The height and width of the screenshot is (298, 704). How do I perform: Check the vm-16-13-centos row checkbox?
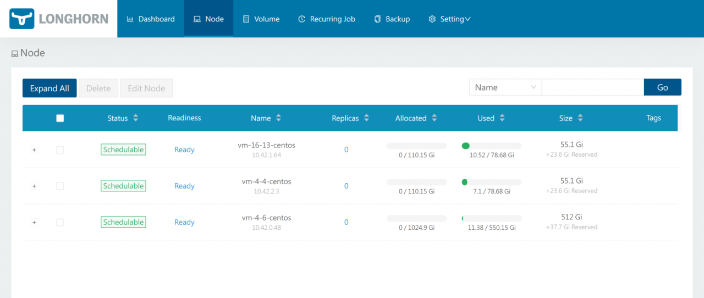tap(60, 150)
